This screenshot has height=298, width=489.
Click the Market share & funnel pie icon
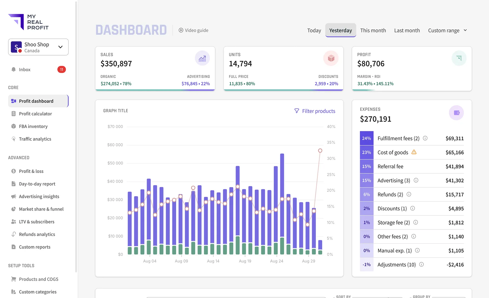coord(13,209)
